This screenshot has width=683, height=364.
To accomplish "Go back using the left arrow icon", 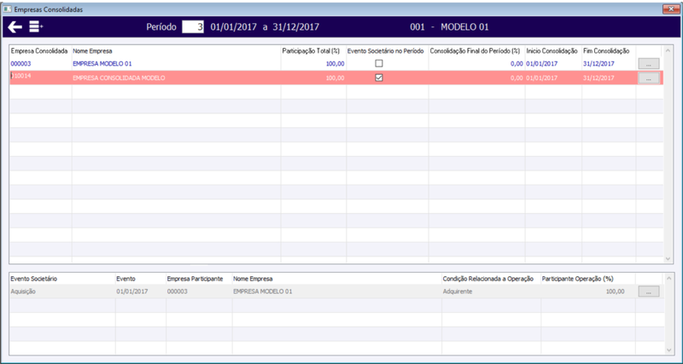I will coord(15,27).
